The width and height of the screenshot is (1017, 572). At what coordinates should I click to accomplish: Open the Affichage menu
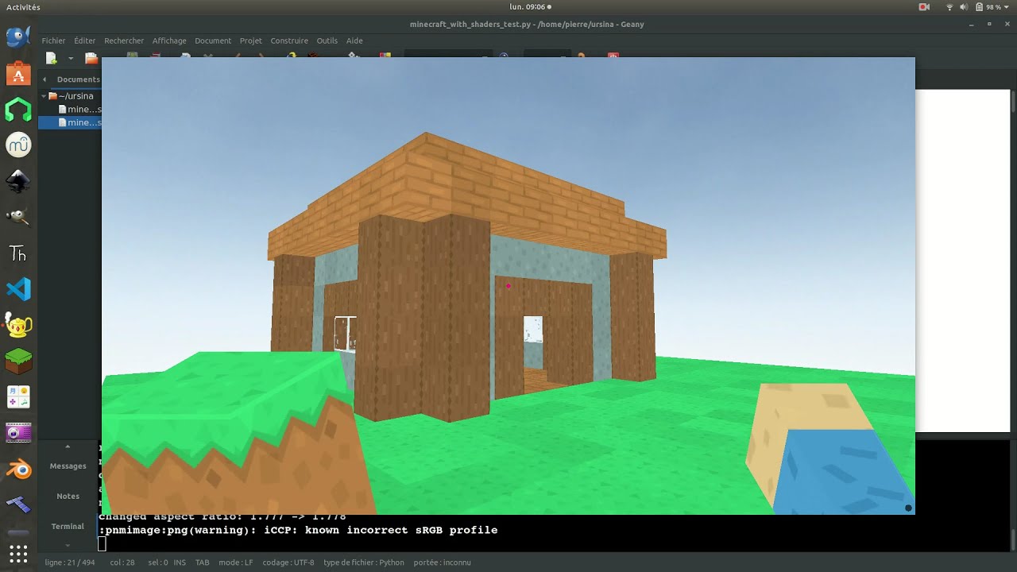(169, 41)
